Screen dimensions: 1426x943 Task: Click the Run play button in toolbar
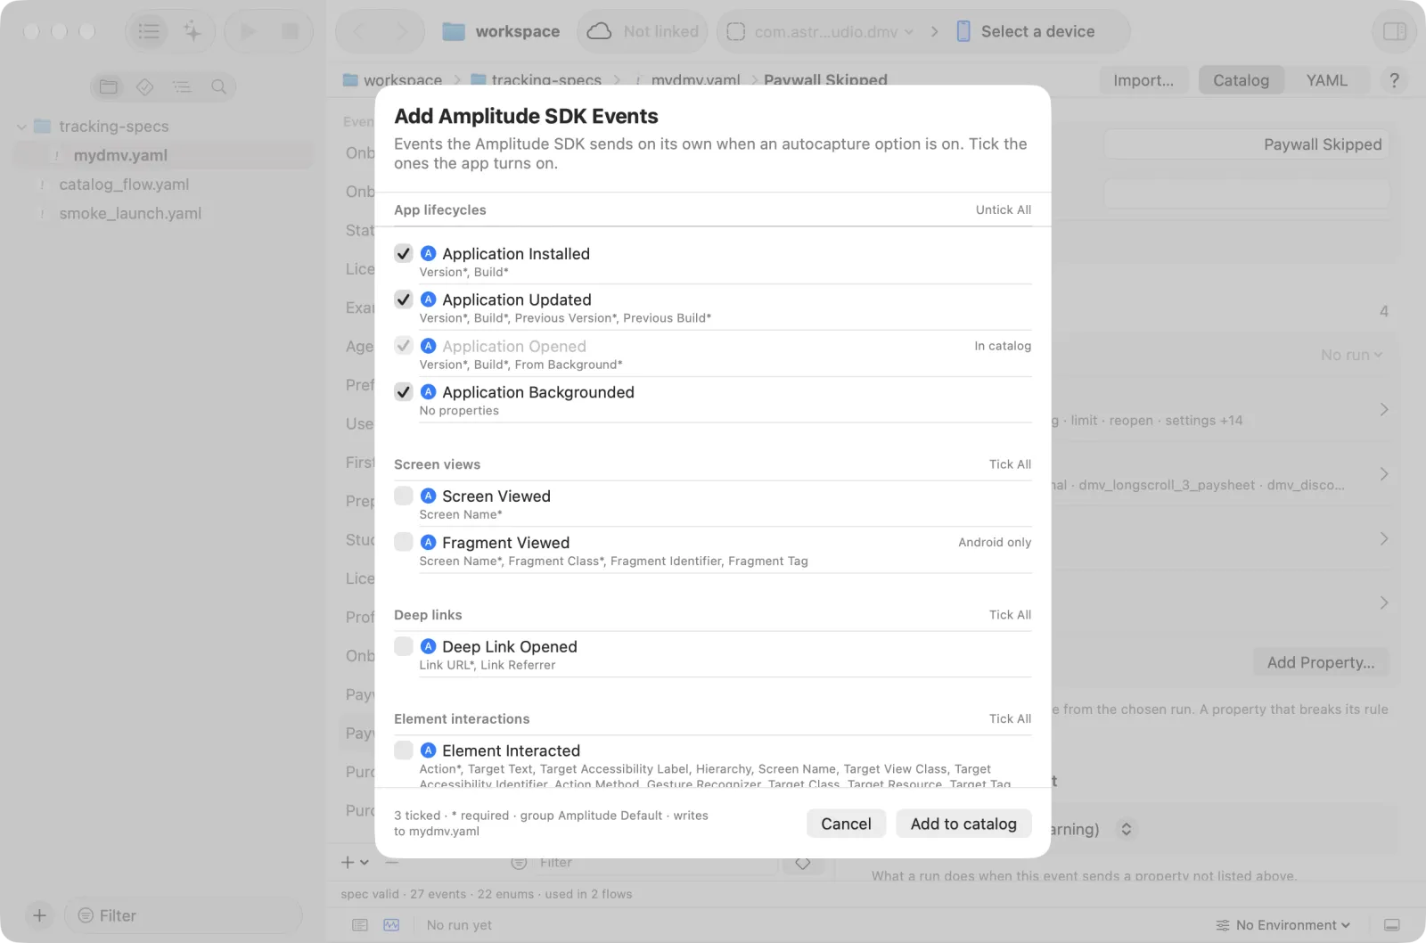(x=249, y=31)
